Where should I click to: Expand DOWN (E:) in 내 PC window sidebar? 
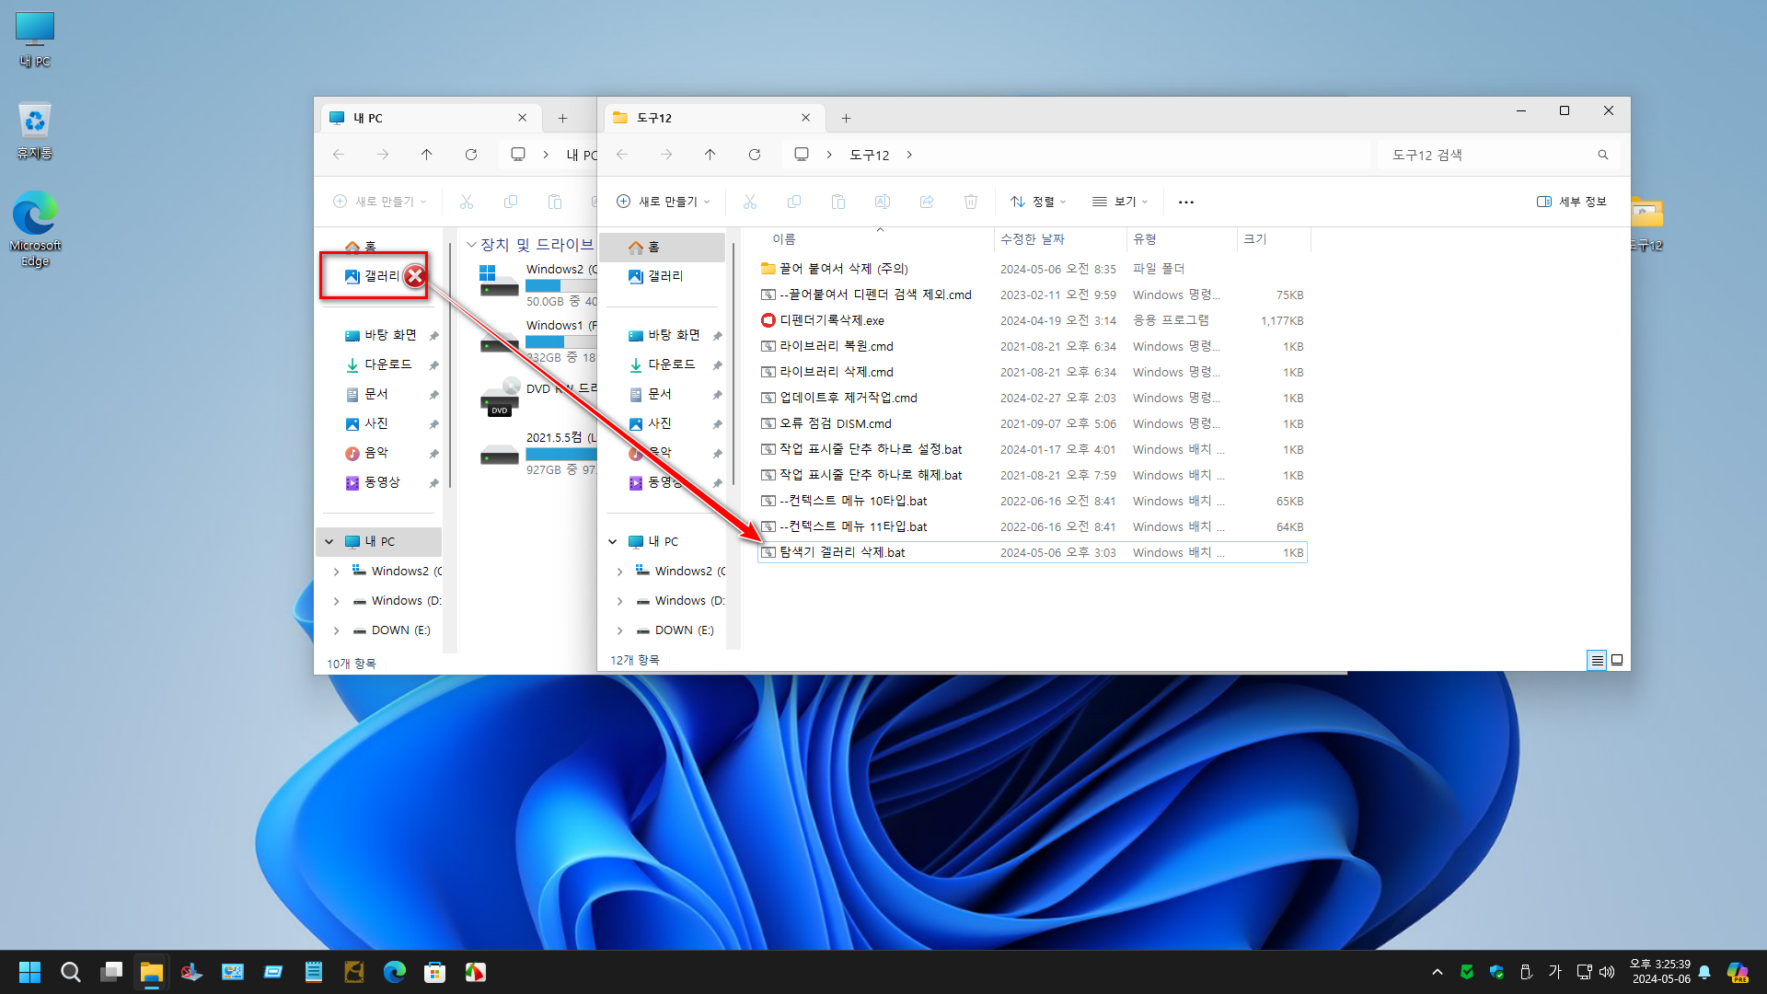point(337,630)
